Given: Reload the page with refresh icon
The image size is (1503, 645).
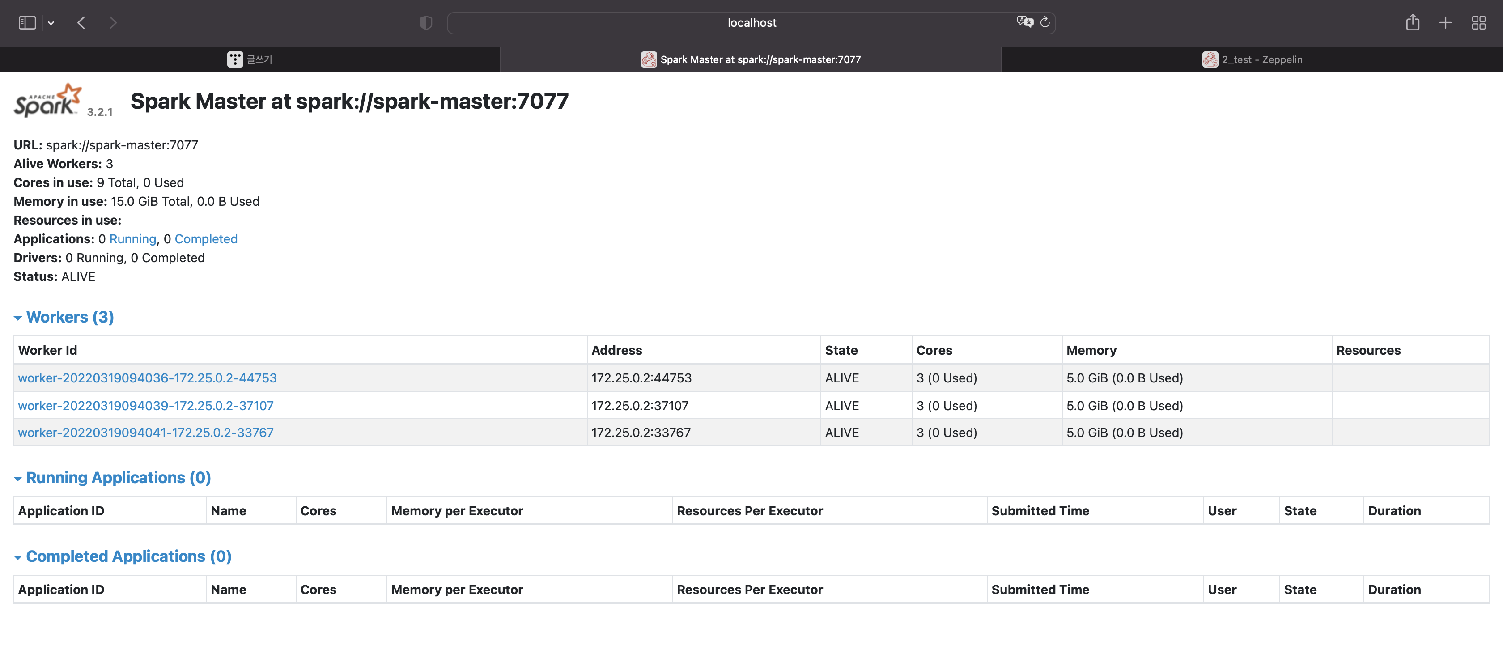Looking at the screenshot, I should [x=1045, y=22].
